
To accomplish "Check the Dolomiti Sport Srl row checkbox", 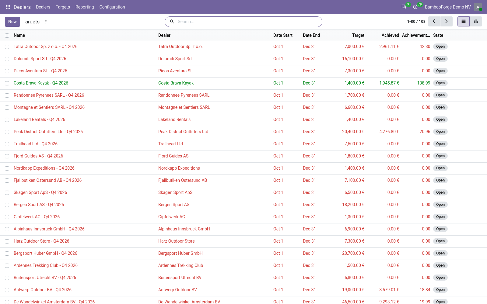I will point(7,59).
